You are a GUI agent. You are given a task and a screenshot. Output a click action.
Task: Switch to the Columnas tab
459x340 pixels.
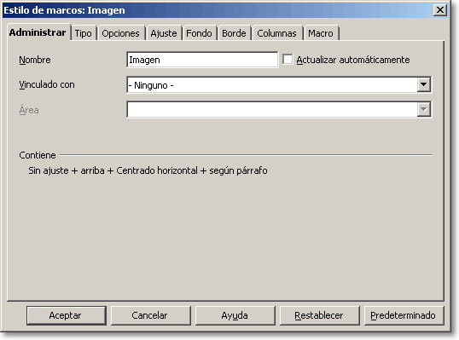tap(276, 33)
